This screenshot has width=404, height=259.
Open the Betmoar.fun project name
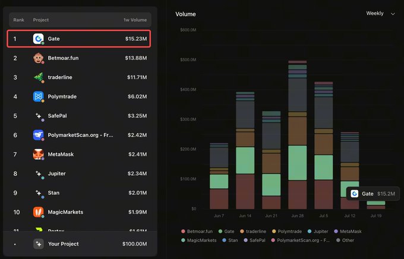click(x=63, y=58)
